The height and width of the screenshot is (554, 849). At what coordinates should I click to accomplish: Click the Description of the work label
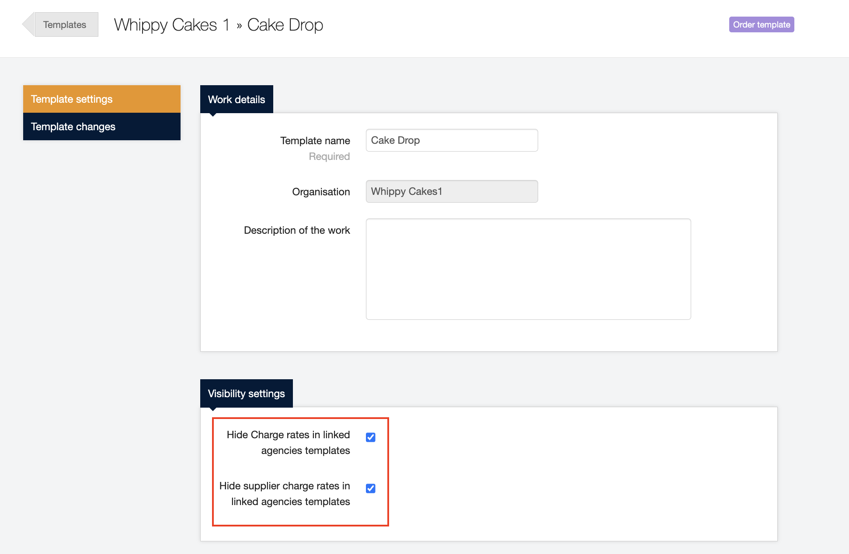click(x=297, y=230)
